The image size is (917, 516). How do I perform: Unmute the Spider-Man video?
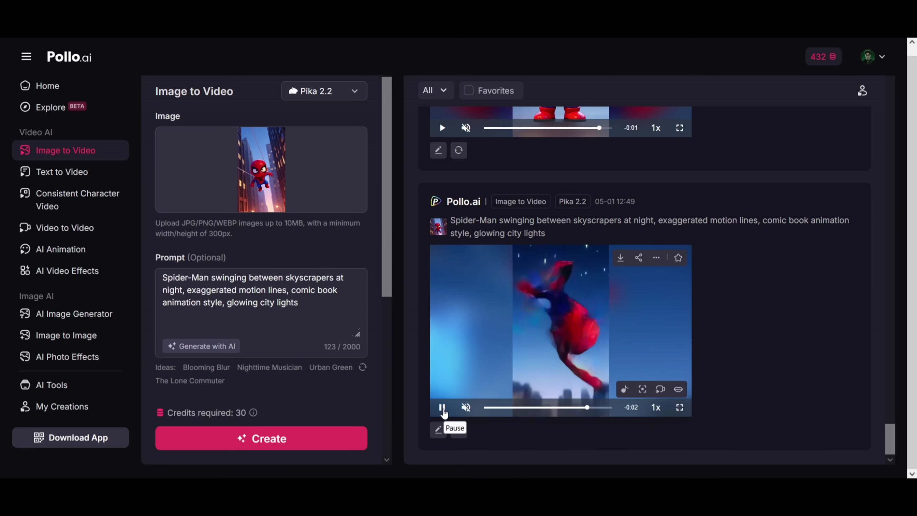466,407
